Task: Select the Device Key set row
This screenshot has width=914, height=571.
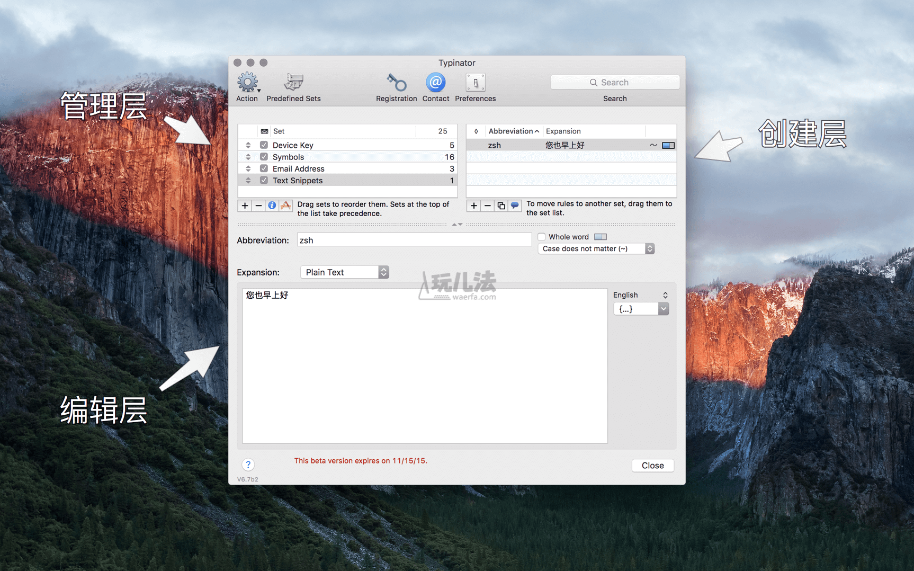Action: pyautogui.click(x=347, y=145)
